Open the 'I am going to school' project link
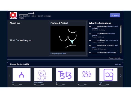Viewport: 131px width, 98px height. (x=58, y=53)
